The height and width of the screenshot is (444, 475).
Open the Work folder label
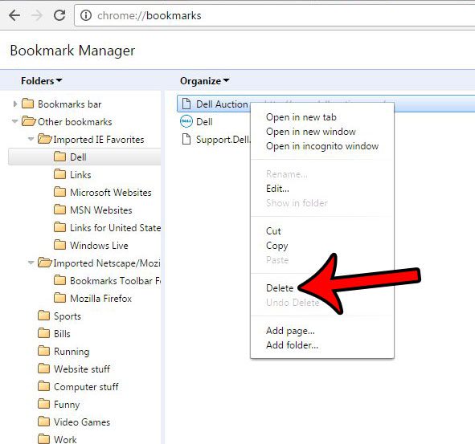point(65,439)
